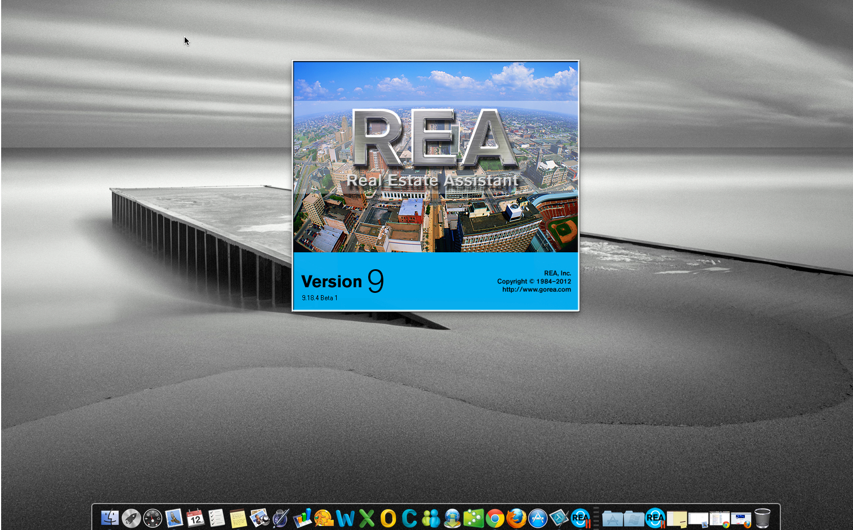This screenshot has width=853, height=530.
Task: Open Finder from the dock
Action: click(x=110, y=518)
